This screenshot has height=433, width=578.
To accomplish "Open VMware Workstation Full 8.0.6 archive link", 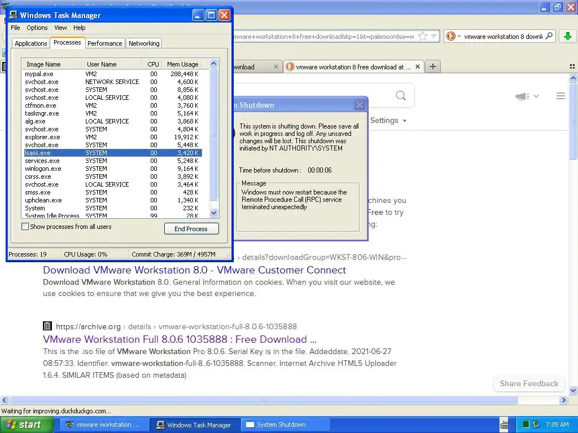I will click(x=179, y=339).
